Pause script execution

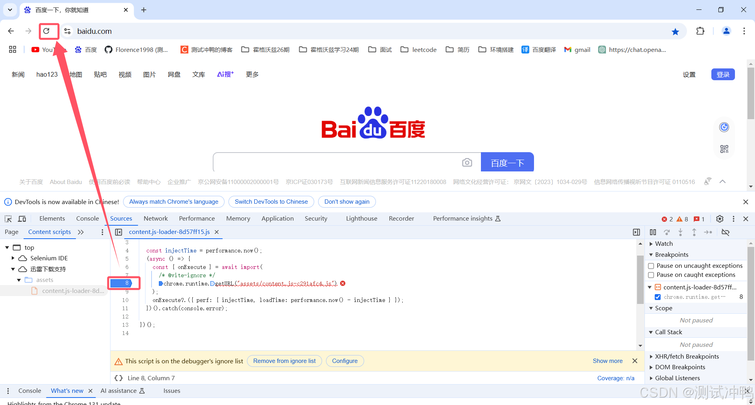coord(653,232)
